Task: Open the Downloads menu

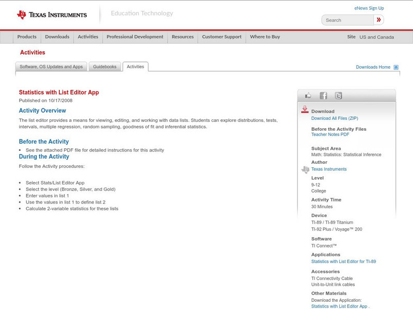Action: click(x=57, y=37)
